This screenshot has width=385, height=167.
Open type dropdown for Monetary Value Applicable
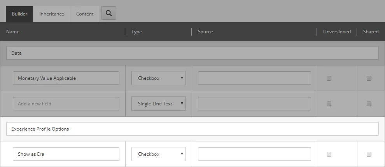[x=159, y=78]
